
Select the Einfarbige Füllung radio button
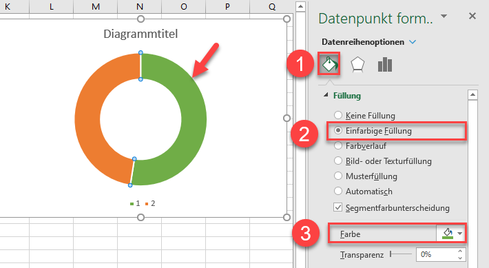338,130
